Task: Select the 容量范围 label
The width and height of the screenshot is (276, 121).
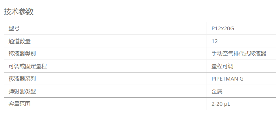Action: [20, 104]
